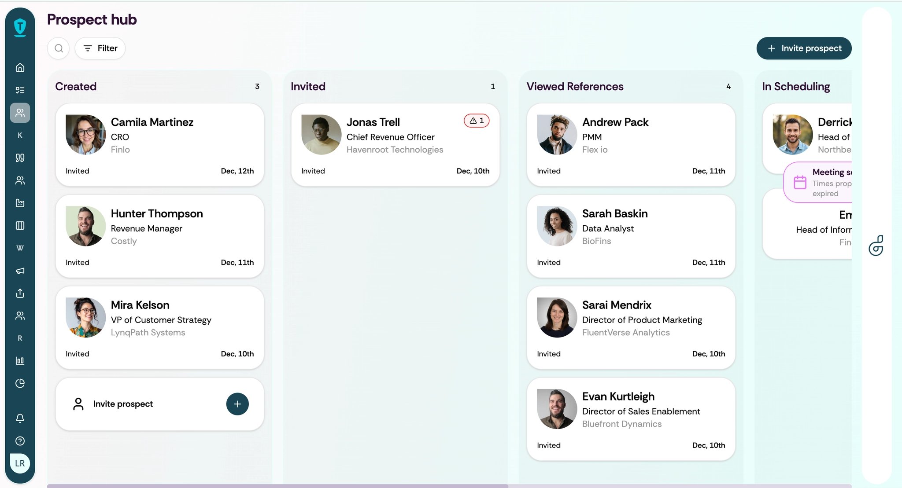Open Jonas Trell prospect card

(x=396, y=145)
